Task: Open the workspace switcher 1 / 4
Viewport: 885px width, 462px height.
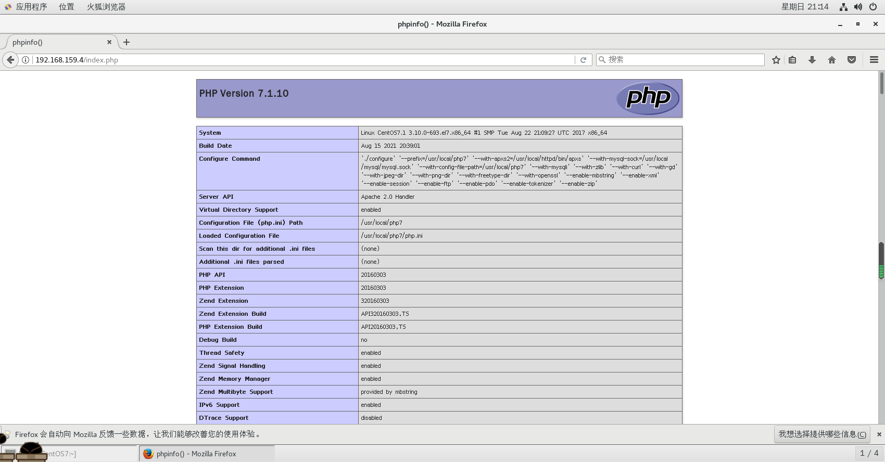Action: [x=869, y=454]
